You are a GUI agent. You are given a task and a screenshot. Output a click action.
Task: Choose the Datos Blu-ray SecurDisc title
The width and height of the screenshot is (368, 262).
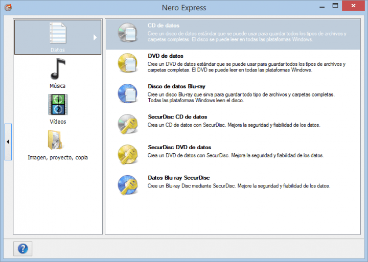[x=178, y=178]
